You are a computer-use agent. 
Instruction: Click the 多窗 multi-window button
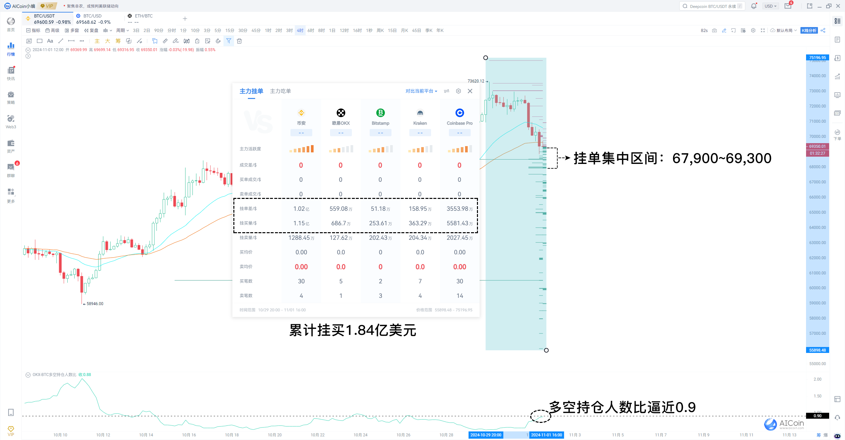pyautogui.click(x=72, y=30)
